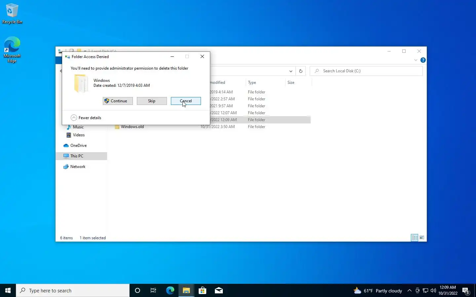Click the Windows.old folder icon
The height and width of the screenshot is (297, 476).
pyautogui.click(x=117, y=127)
